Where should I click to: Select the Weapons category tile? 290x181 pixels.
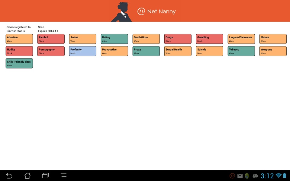[273, 51]
